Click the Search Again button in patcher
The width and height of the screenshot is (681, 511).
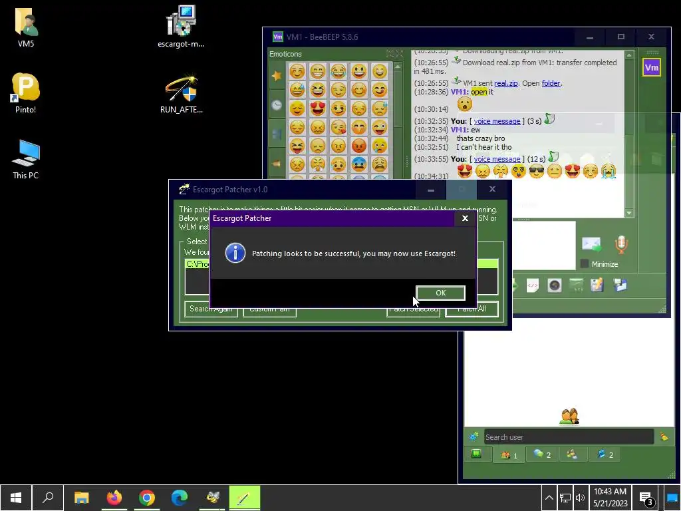coord(211,309)
